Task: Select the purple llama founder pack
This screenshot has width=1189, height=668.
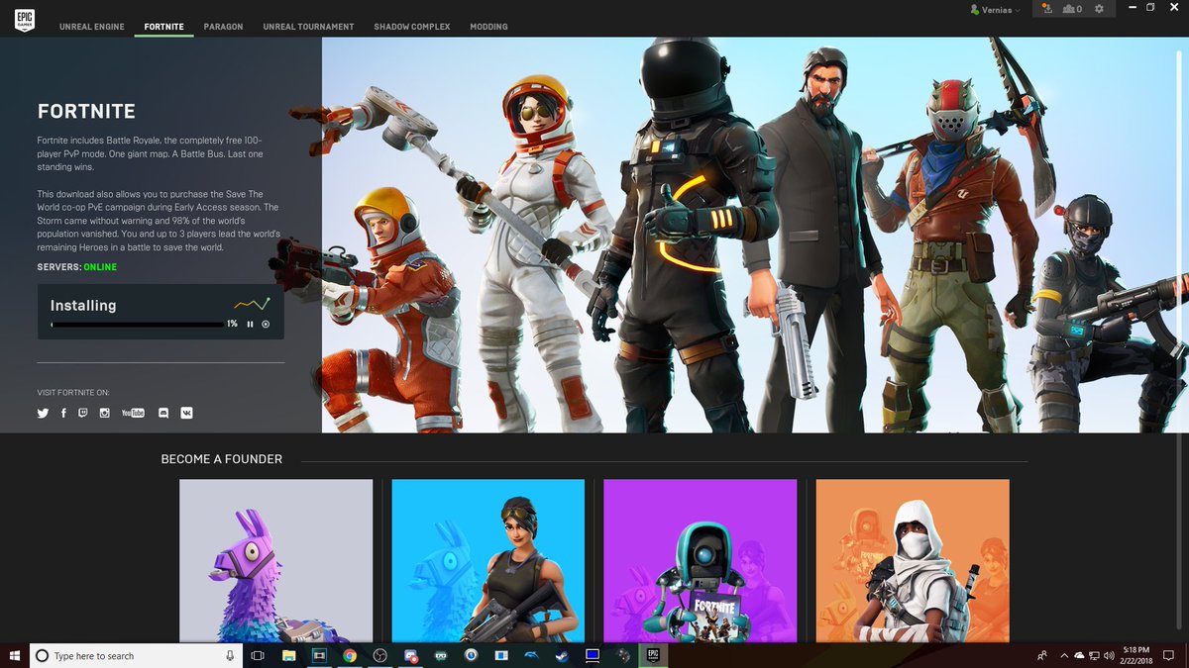Action: [x=276, y=561]
